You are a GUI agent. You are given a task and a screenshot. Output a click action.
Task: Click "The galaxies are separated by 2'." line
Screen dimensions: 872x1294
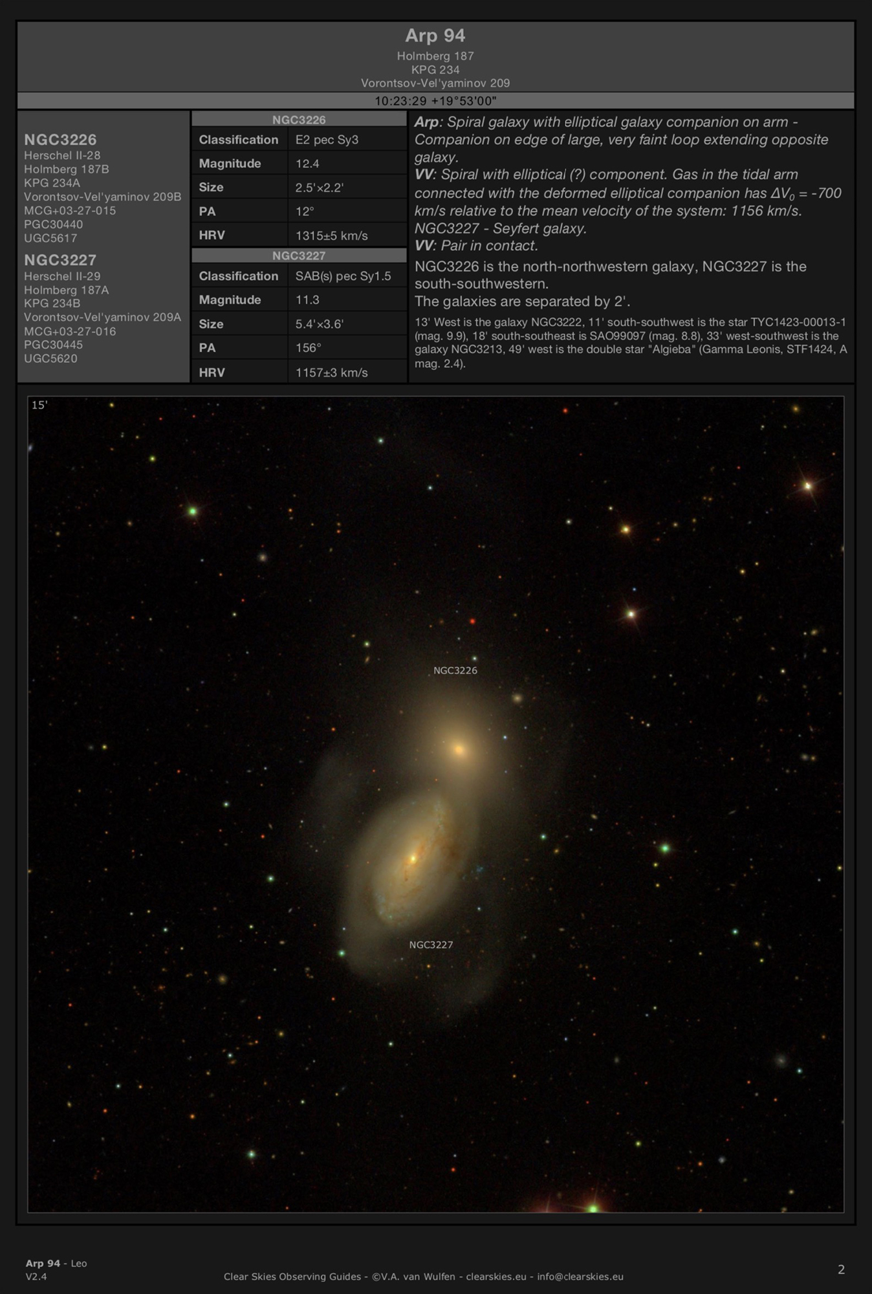[x=522, y=302]
